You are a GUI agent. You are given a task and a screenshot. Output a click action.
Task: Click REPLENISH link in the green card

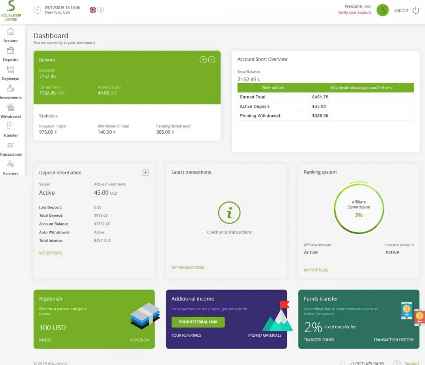(140, 340)
